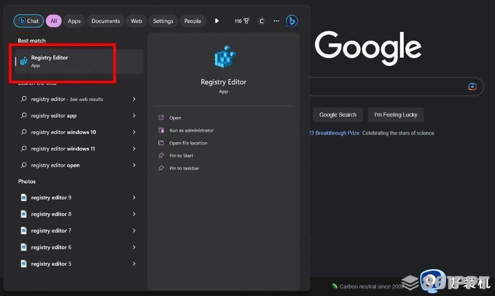Click the Pin to taskbar pin icon
495x296 pixels.
click(161, 168)
